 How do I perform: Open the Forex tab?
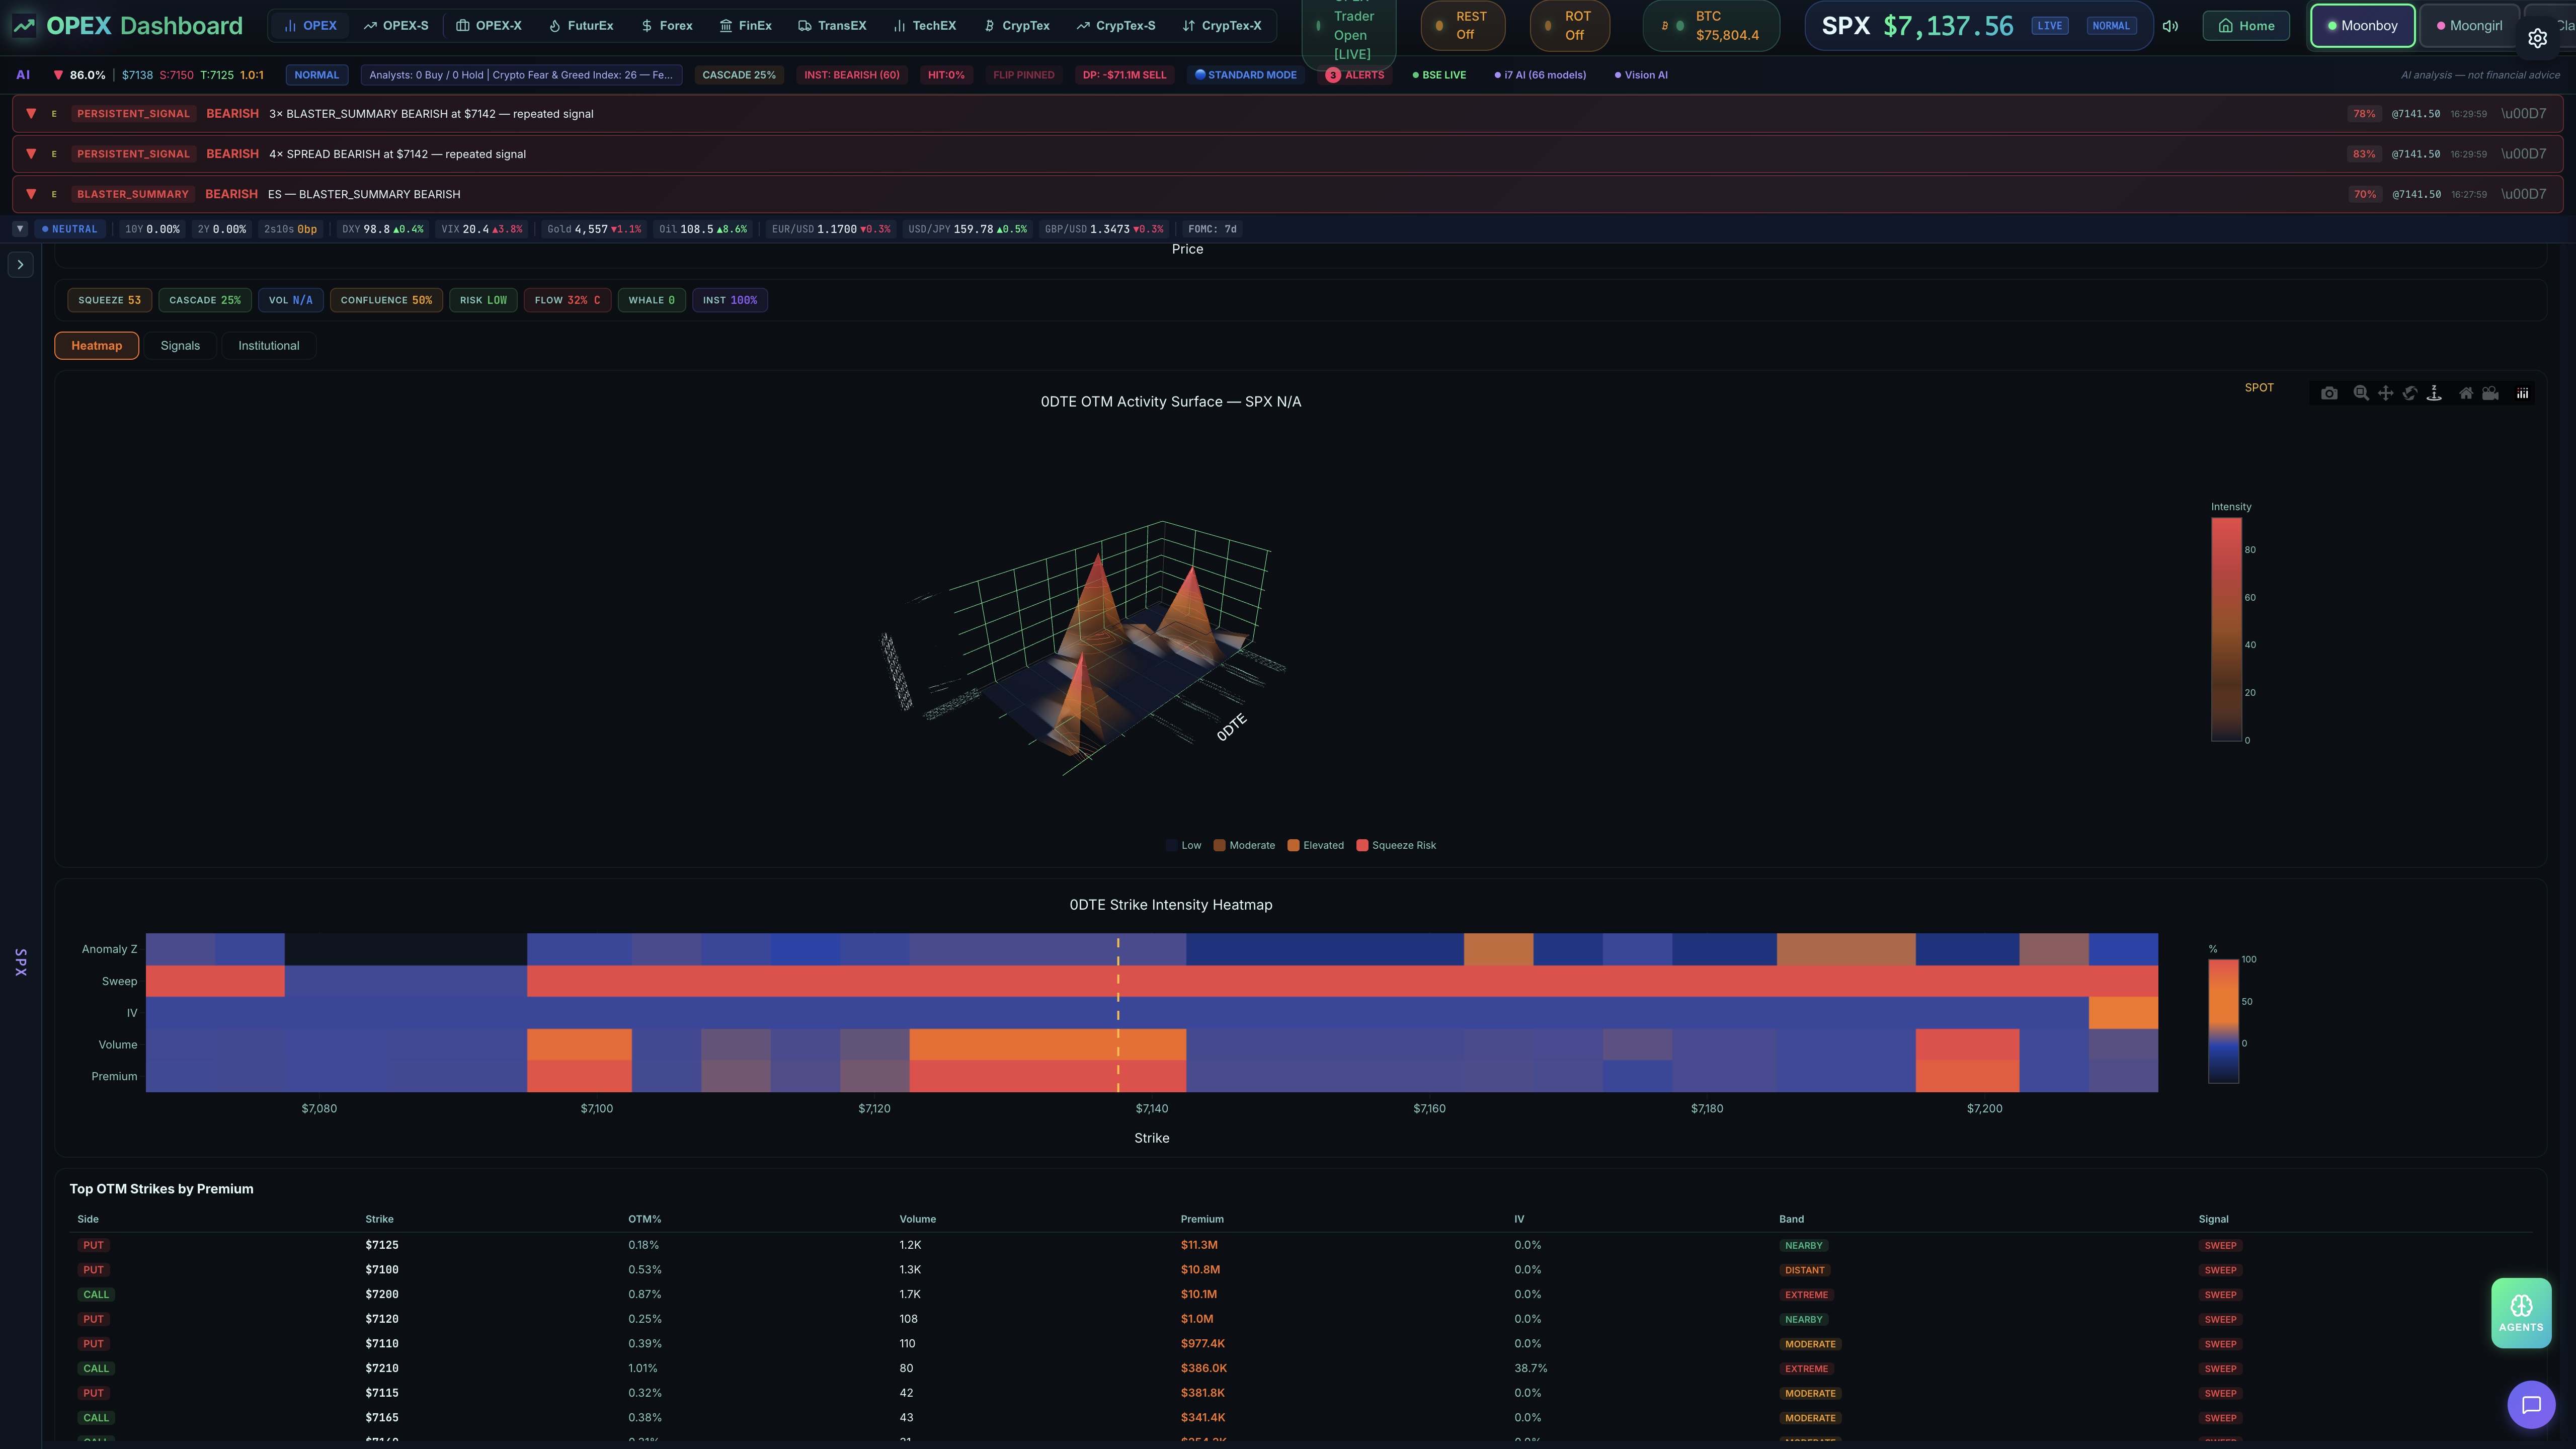(667, 26)
